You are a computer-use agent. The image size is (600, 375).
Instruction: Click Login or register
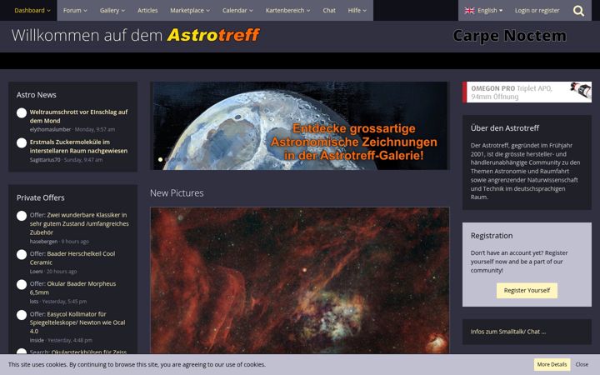point(537,10)
